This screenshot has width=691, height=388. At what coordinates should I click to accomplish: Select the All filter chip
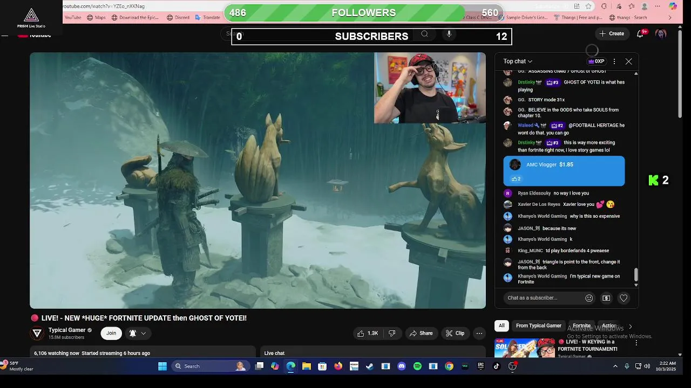click(502, 325)
